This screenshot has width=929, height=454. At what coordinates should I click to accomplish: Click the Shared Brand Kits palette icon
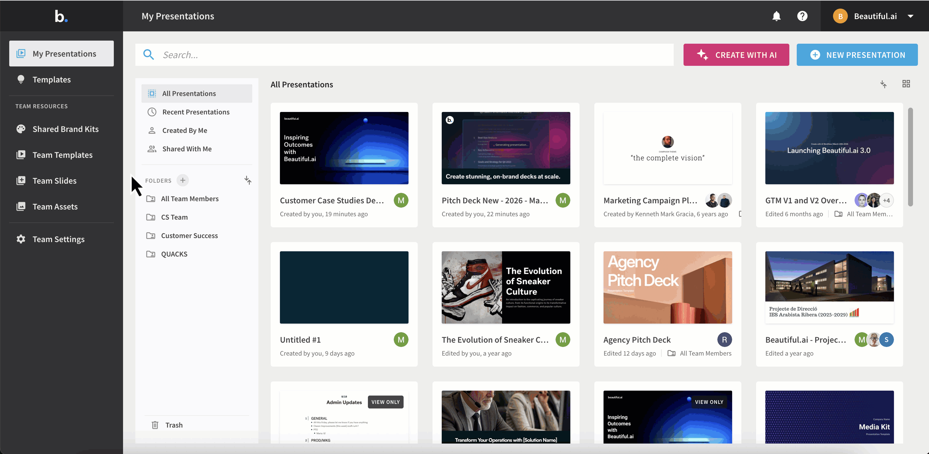point(21,129)
